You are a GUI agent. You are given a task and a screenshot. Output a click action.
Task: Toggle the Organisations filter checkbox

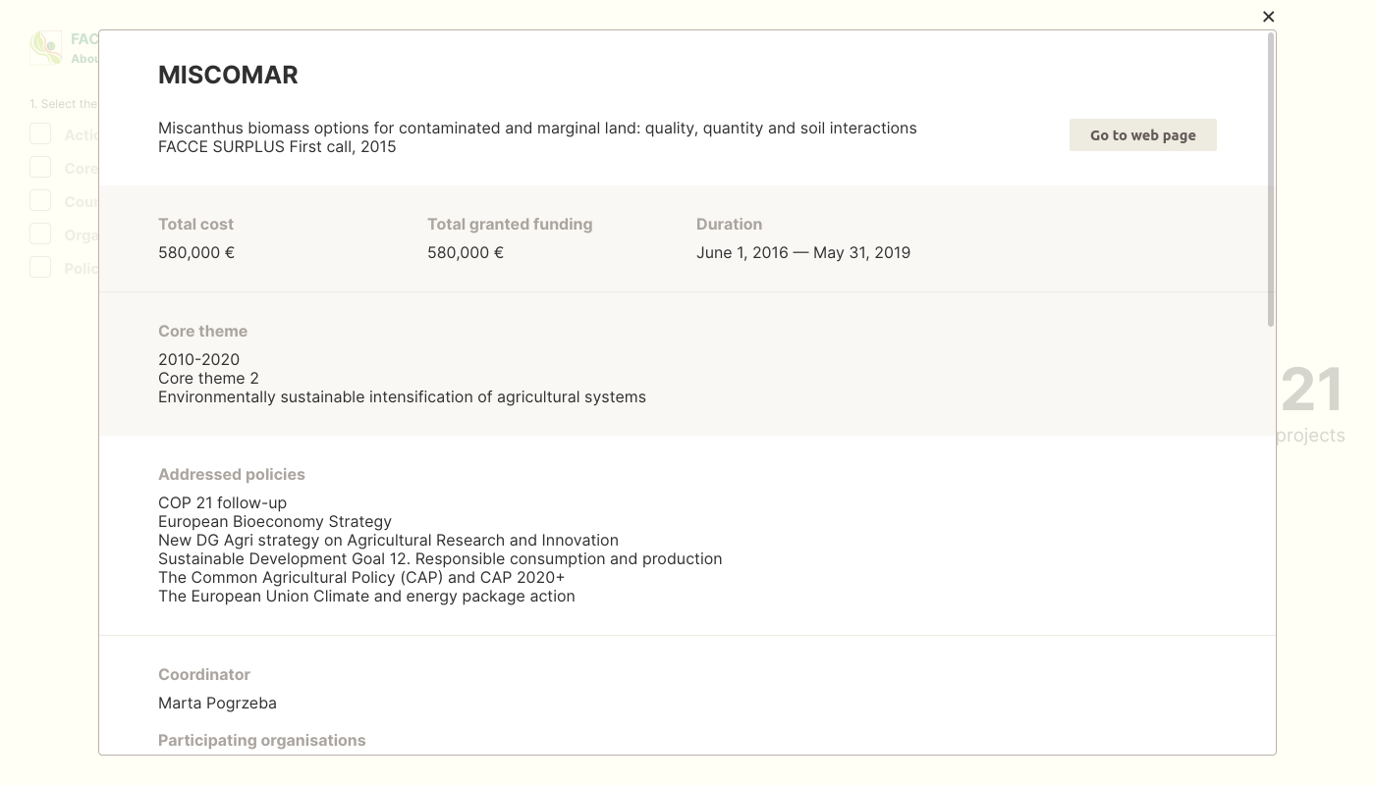click(40, 235)
